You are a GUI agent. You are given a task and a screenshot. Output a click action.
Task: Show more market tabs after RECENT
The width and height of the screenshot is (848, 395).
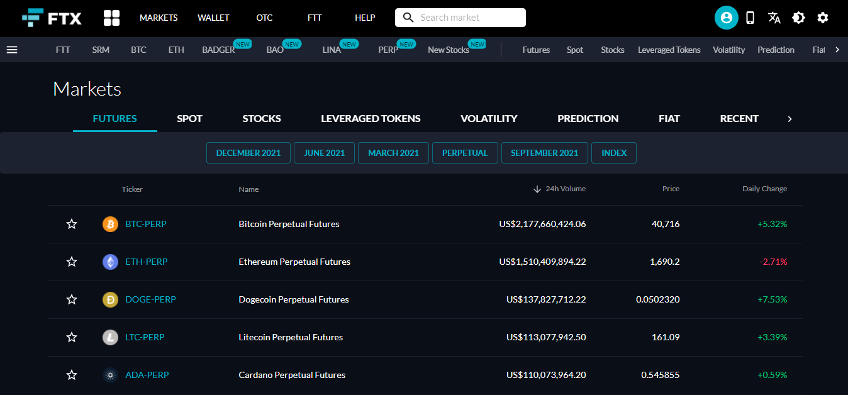(x=789, y=119)
